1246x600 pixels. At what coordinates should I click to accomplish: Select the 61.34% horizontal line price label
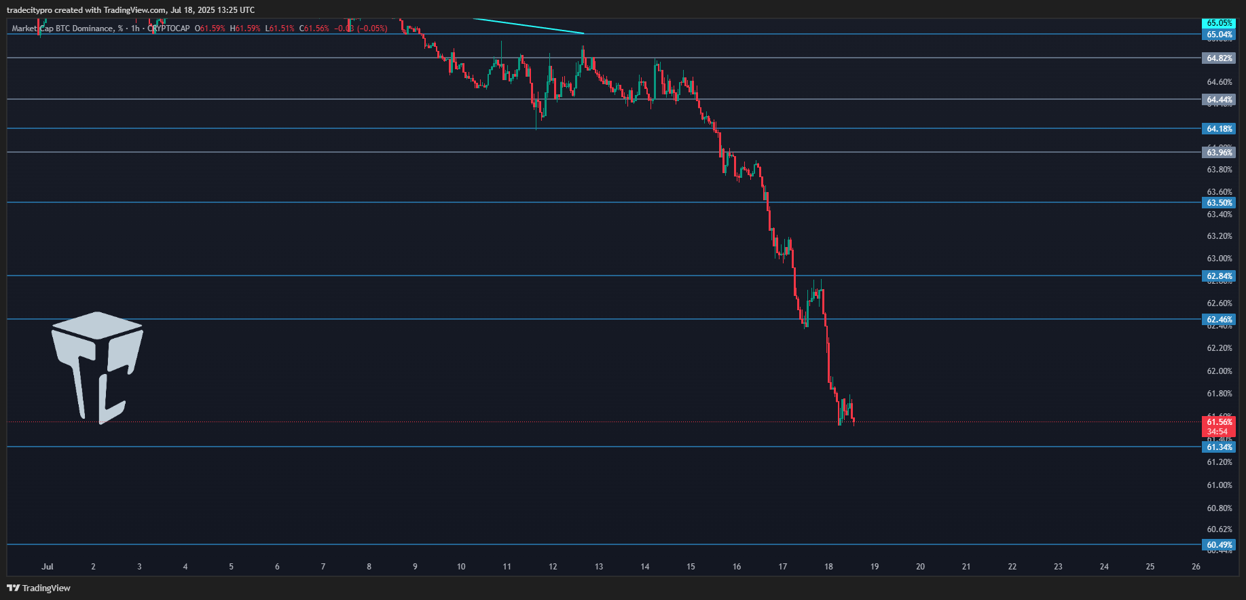(x=1219, y=447)
